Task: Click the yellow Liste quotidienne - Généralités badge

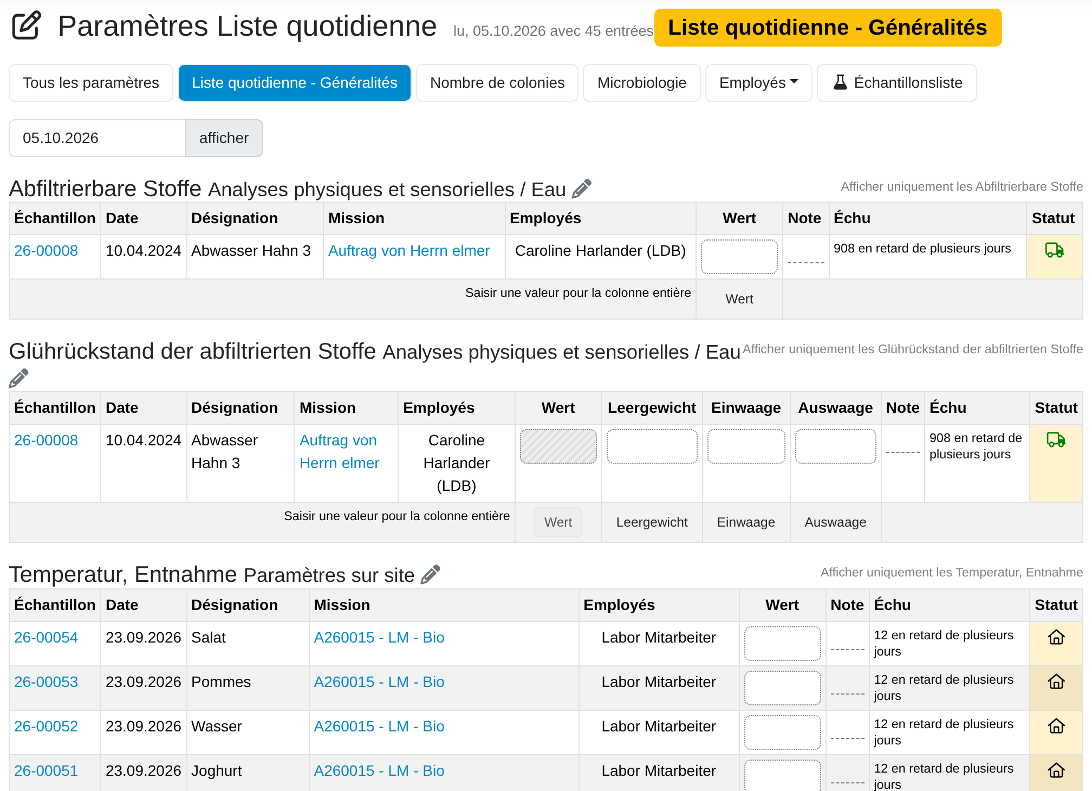Action: (828, 28)
